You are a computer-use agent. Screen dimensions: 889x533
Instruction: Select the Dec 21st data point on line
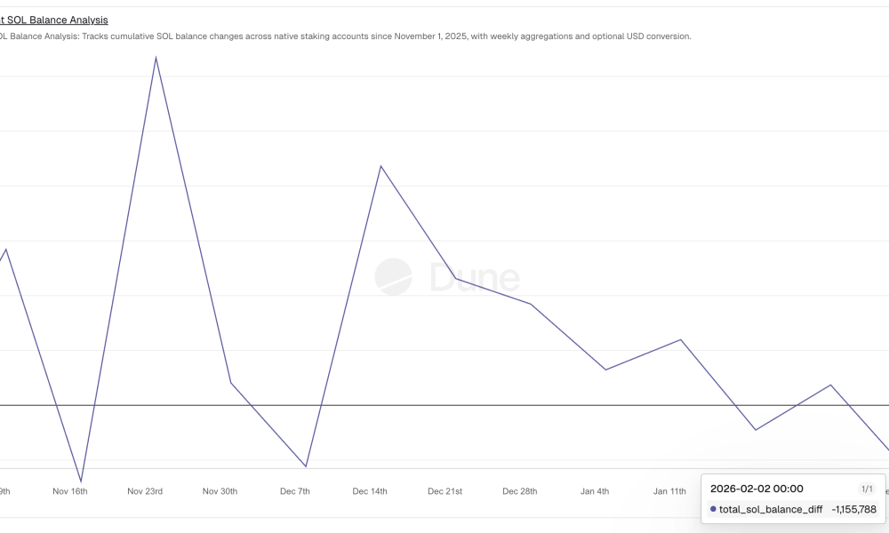pyautogui.click(x=456, y=279)
